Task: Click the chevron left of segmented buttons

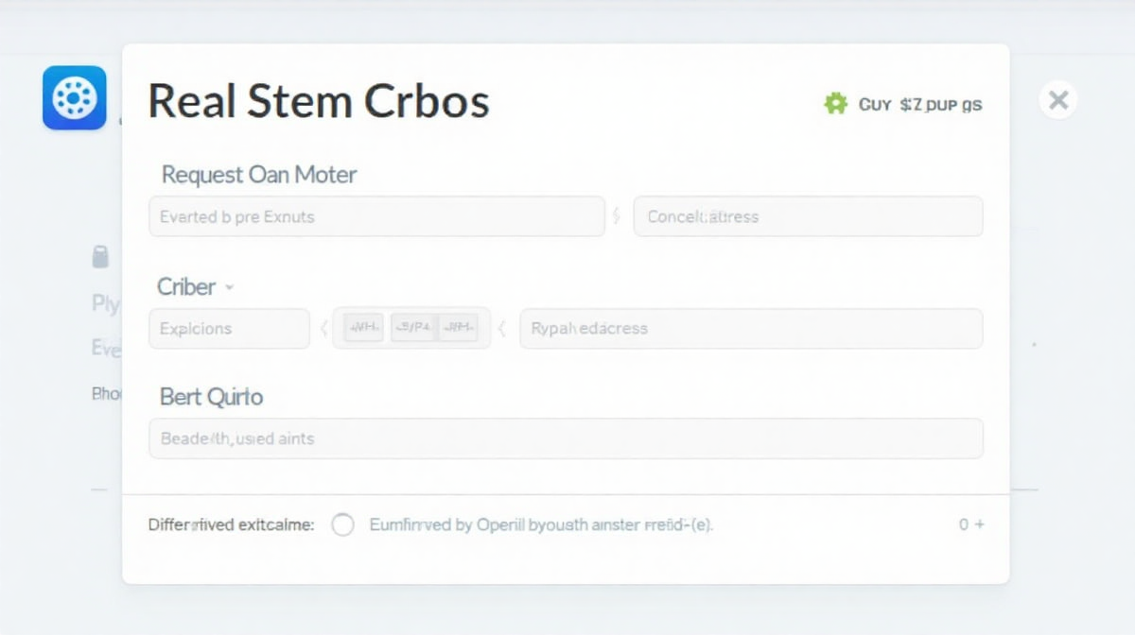Action: pyautogui.click(x=323, y=329)
